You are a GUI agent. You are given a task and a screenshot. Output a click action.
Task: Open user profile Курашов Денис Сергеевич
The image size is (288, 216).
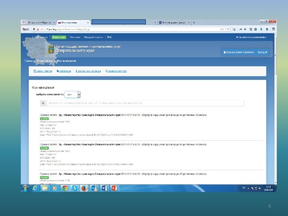tap(239, 52)
